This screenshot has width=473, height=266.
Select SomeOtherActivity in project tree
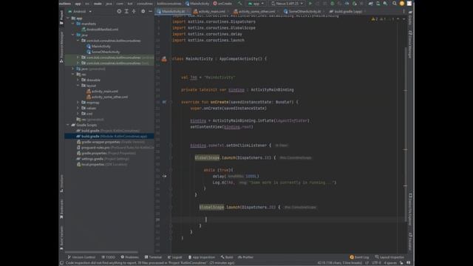pos(103,52)
